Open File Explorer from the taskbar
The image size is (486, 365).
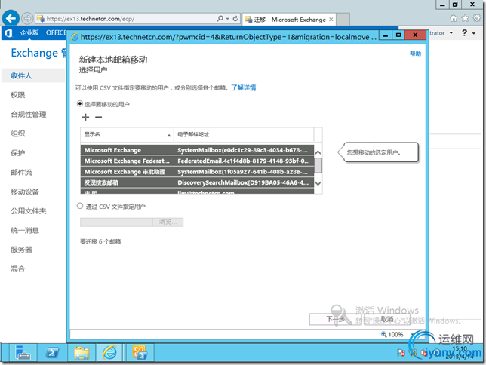(x=82, y=353)
